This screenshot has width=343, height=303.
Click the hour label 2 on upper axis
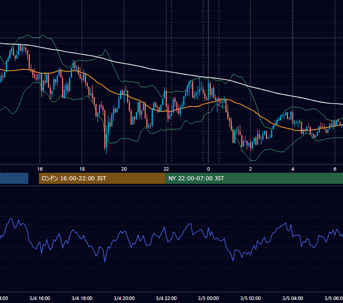[251, 169]
